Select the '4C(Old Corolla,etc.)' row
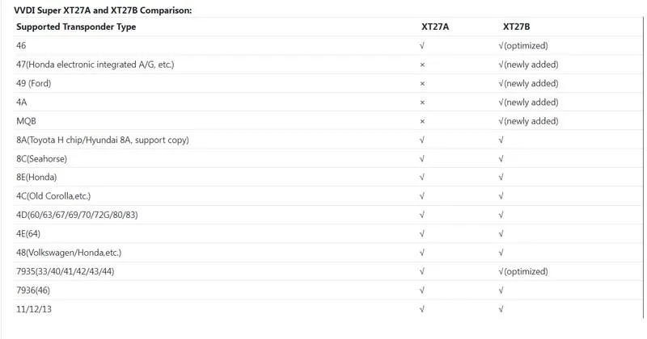Screen dimensions: 647x339 click(x=53, y=196)
